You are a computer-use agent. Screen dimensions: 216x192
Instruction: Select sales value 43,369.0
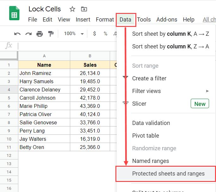[90, 106]
